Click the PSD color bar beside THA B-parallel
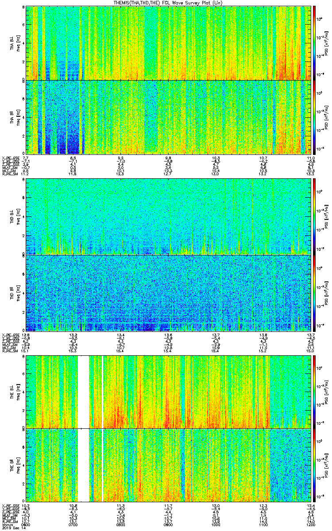Screen dimensions: 332x531 tap(315, 117)
